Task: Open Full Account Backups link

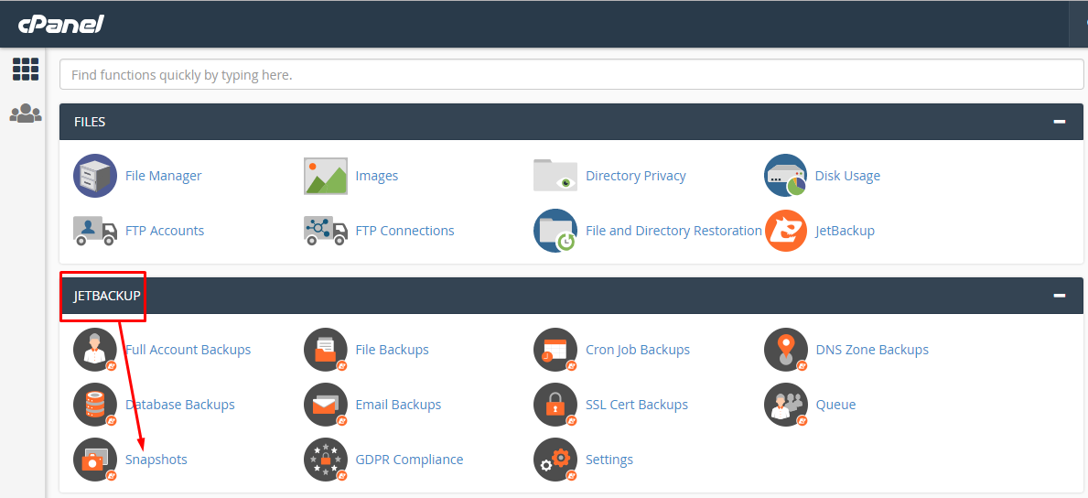Action: pyautogui.click(x=188, y=350)
